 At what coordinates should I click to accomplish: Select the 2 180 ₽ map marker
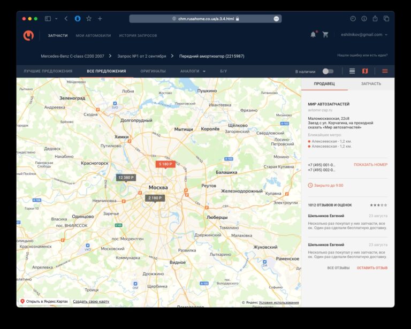[x=155, y=198]
